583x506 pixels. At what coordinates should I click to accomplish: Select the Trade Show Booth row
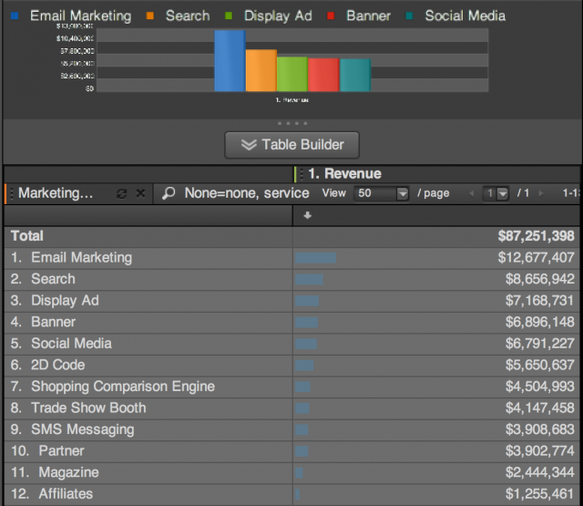click(x=291, y=408)
